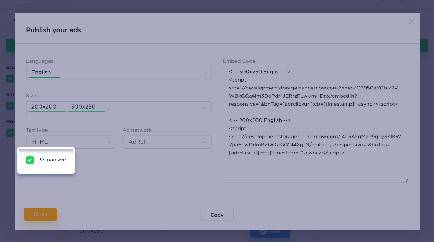This screenshot has width=434, height=242.
Task: Click the Responsive label text
Action: click(52, 160)
